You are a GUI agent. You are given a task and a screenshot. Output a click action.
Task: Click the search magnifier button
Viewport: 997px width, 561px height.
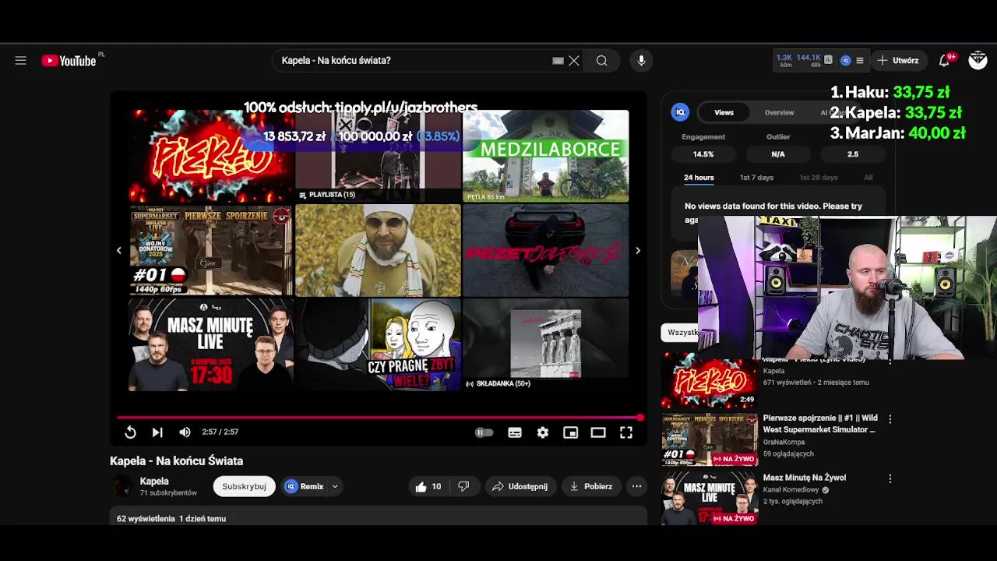click(x=602, y=60)
